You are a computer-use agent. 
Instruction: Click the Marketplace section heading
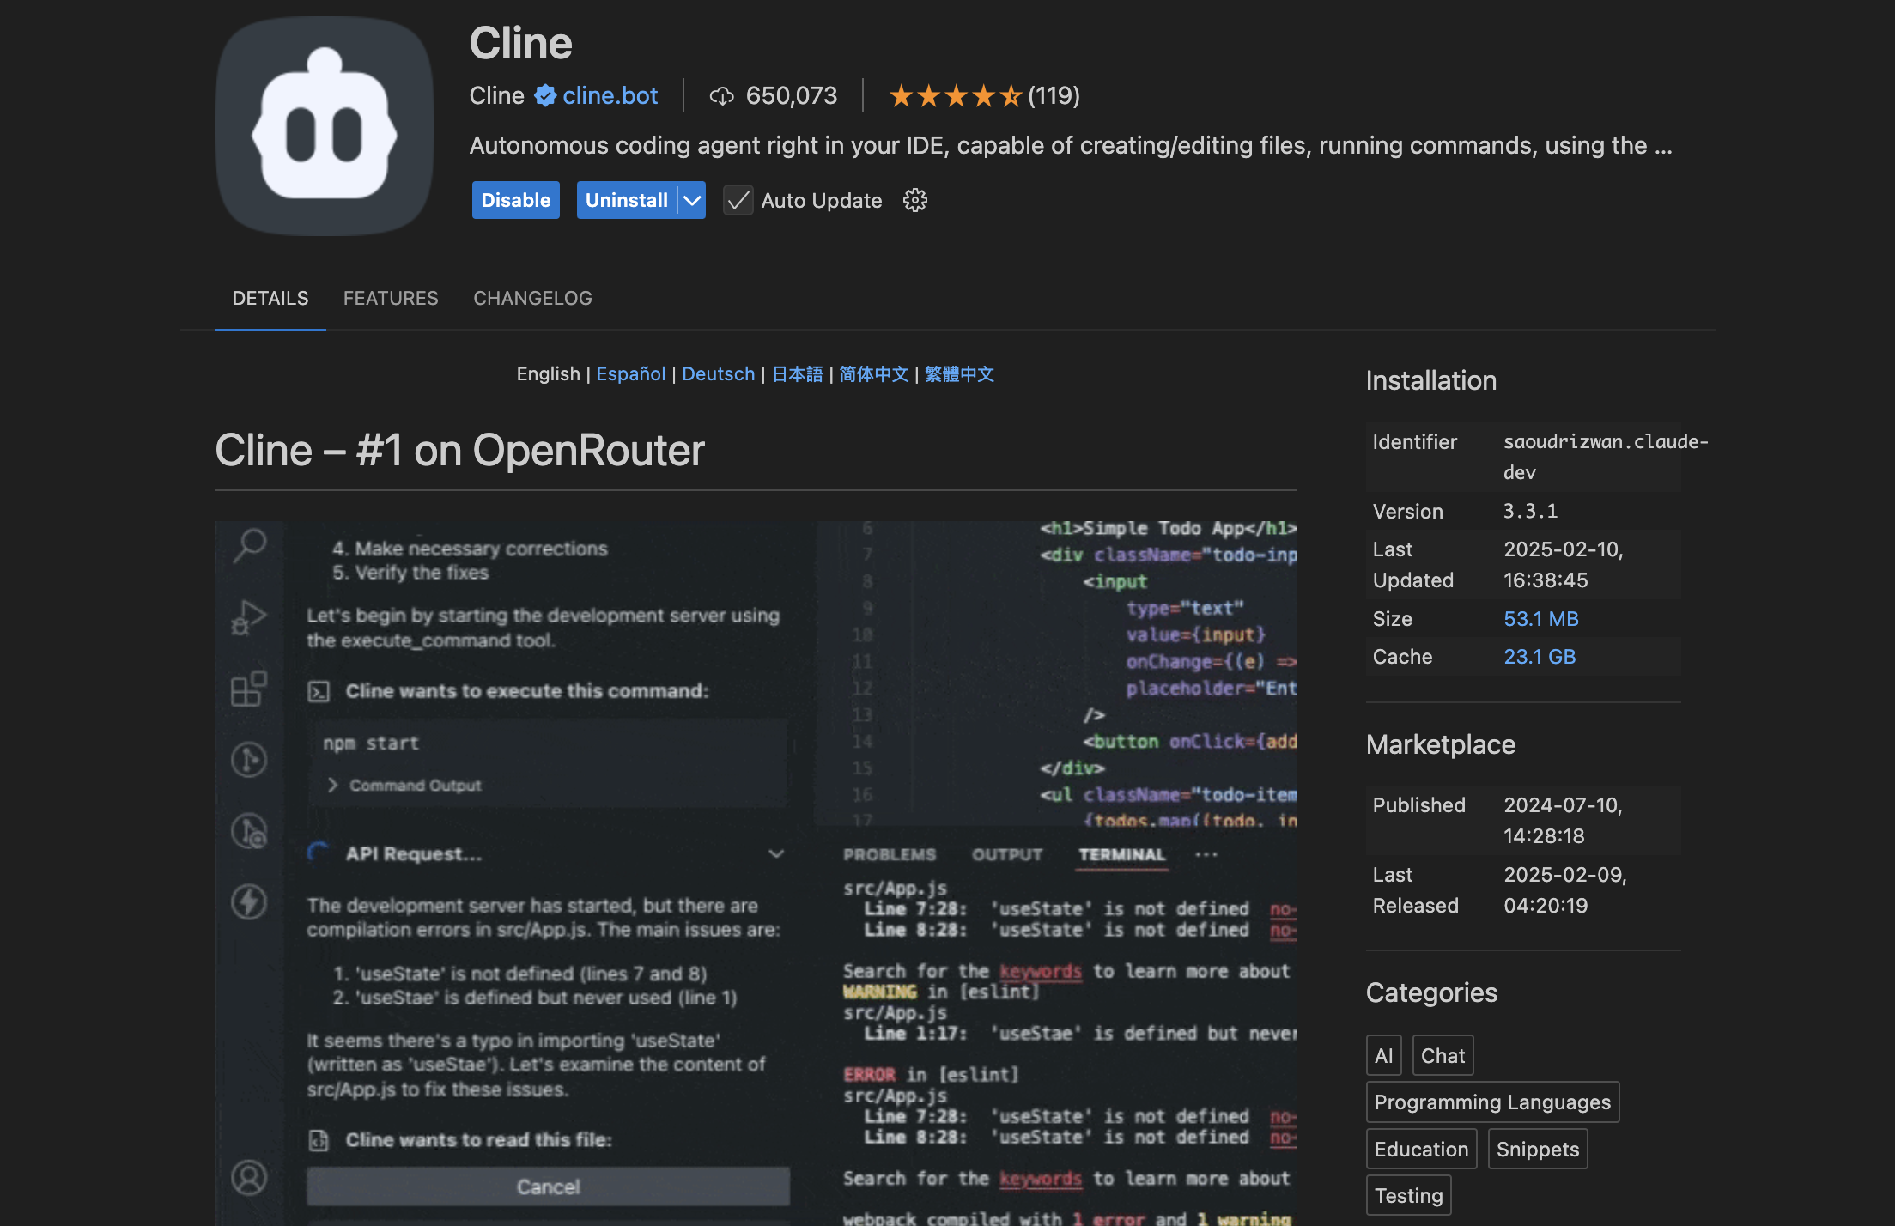pyautogui.click(x=1441, y=744)
